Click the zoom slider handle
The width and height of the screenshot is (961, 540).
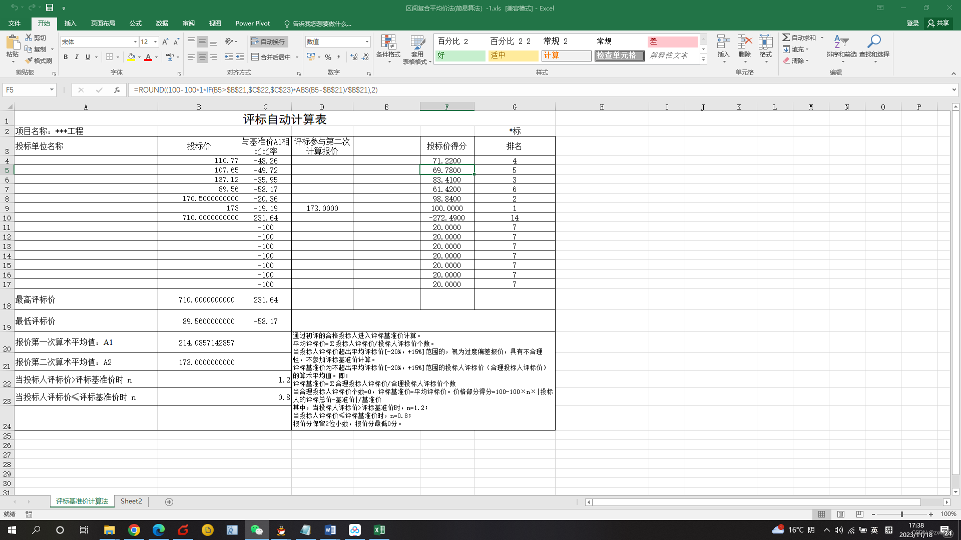[x=901, y=514]
